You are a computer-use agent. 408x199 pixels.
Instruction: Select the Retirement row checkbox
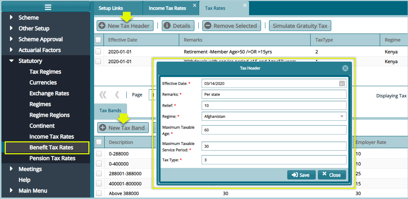coord(98,52)
